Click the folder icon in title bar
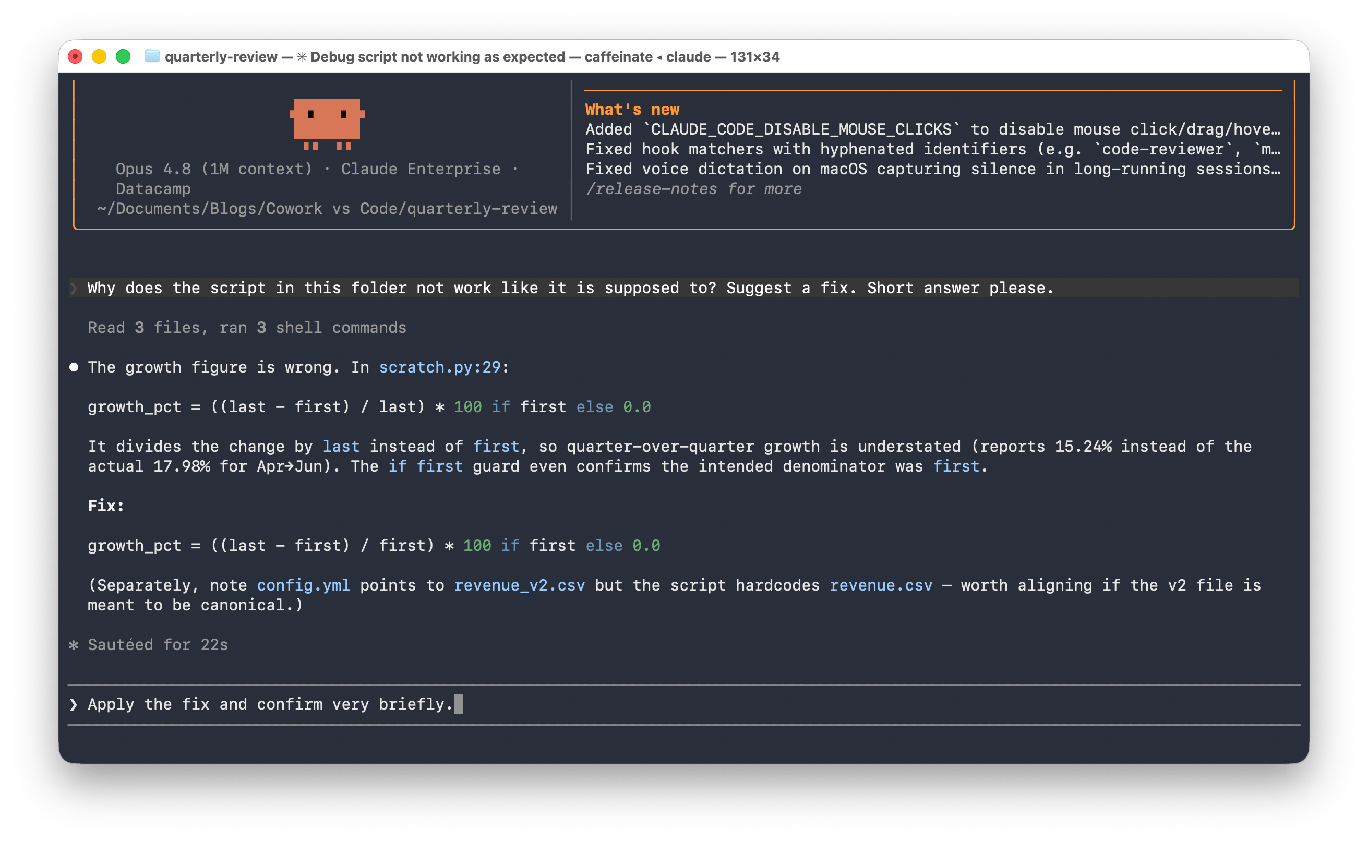This screenshot has width=1368, height=841. click(152, 56)
